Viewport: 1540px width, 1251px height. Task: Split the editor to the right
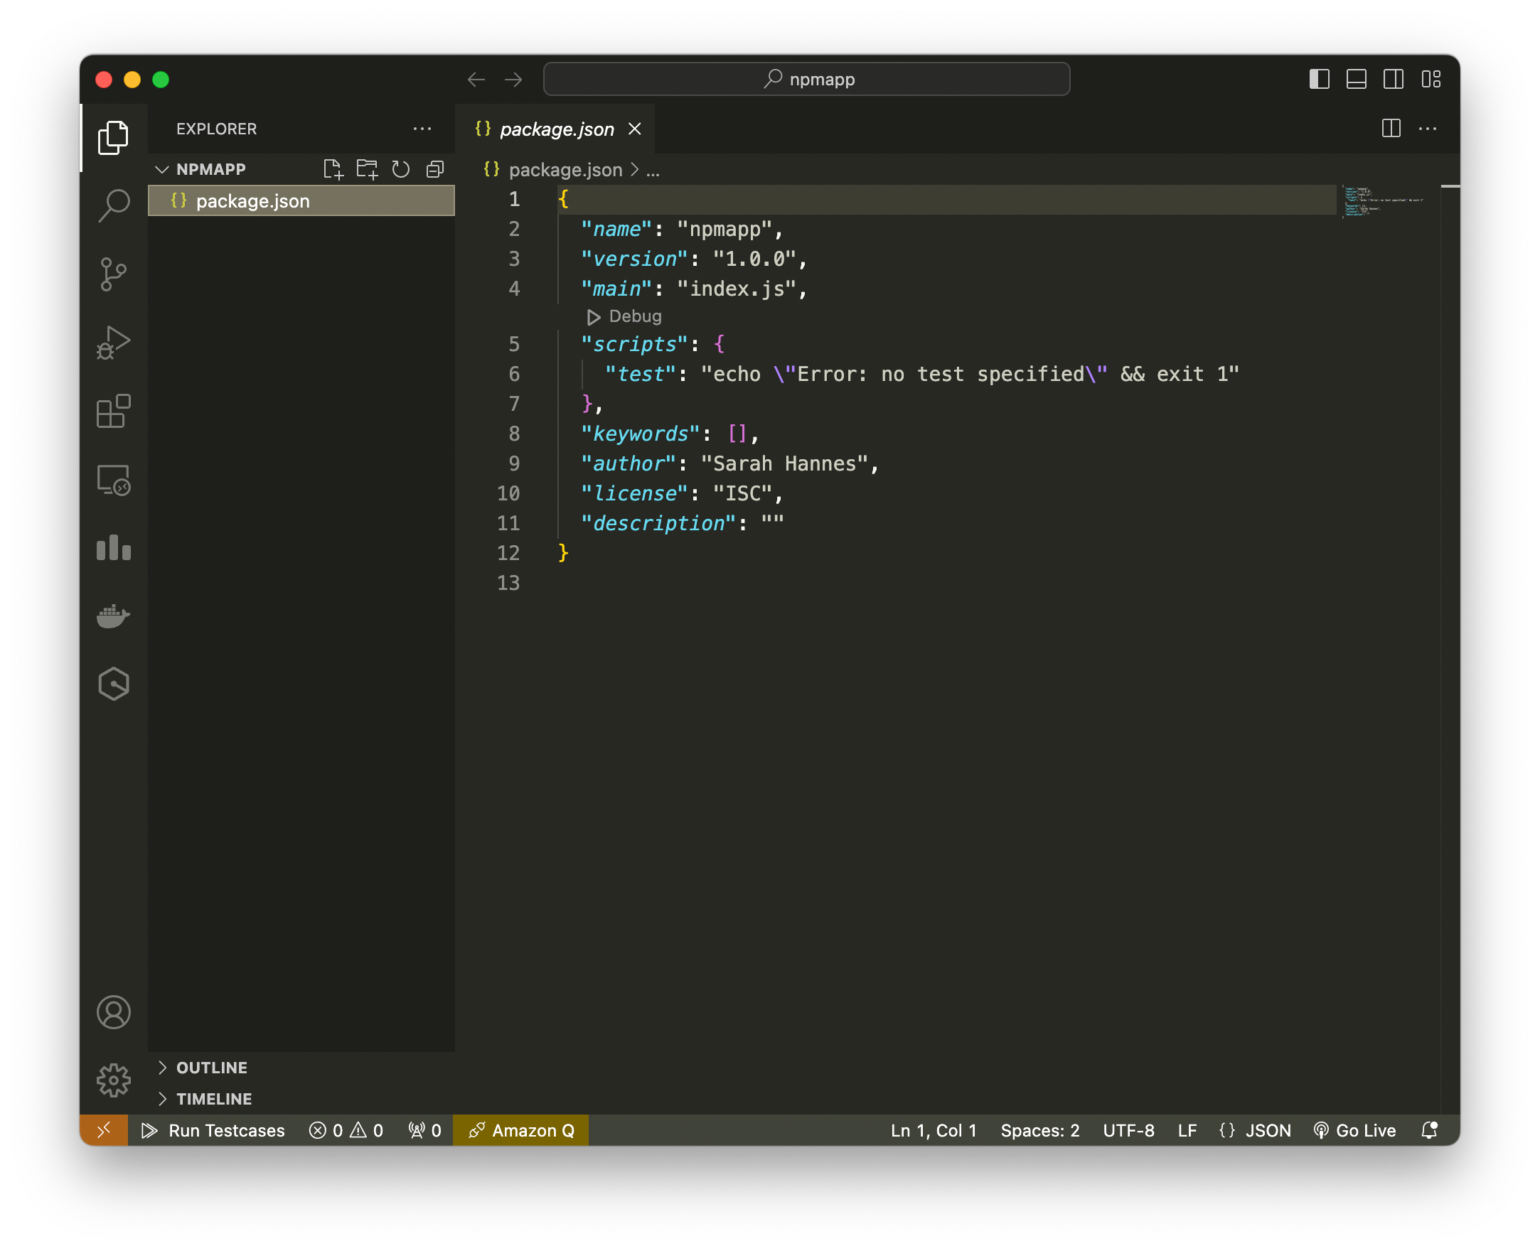[1391, 129]
